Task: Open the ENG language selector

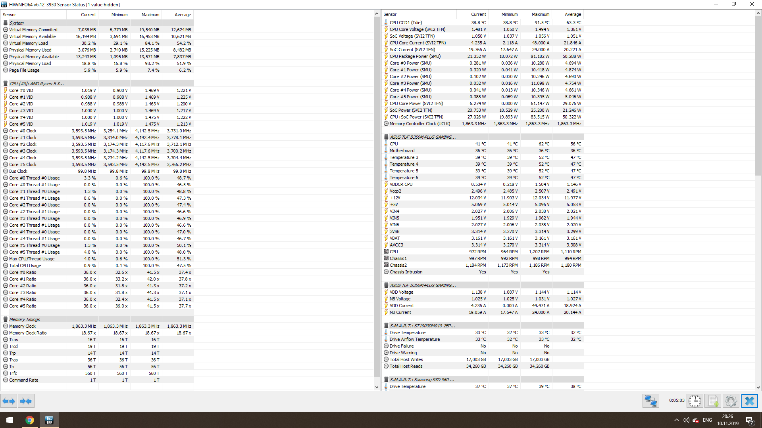Action: pos(707,420)
